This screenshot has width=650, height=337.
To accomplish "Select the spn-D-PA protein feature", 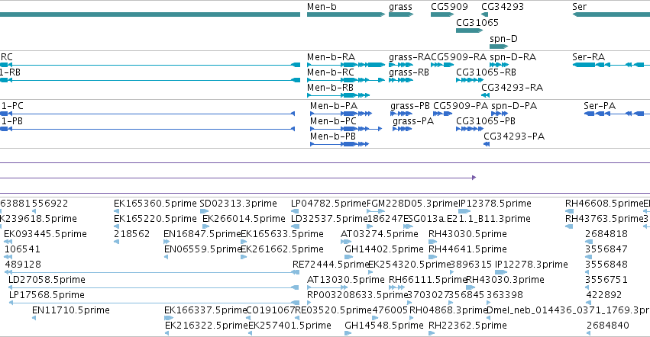I will [x=500, y=114].
